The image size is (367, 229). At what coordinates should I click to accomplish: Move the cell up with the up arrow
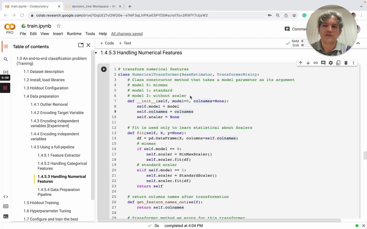[x=300, y=63]
